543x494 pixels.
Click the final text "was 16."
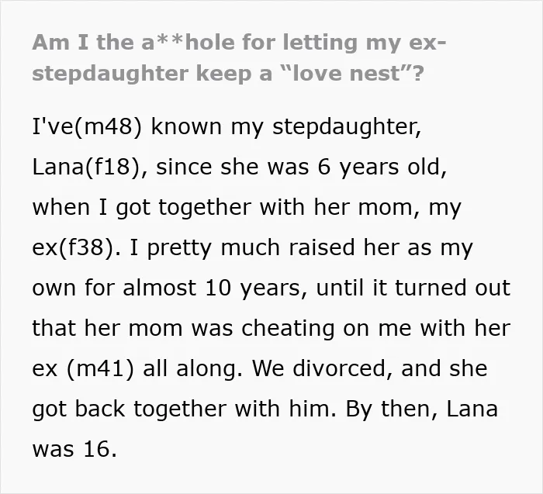(74, 449)
